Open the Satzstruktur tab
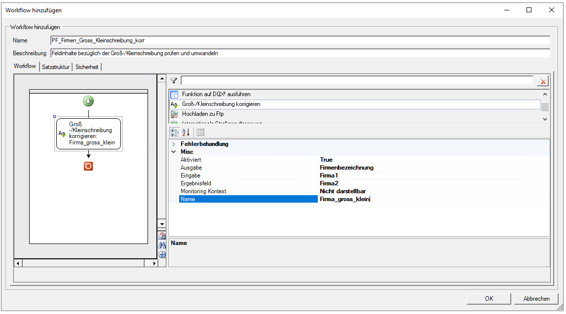 (x=56, y=67)
